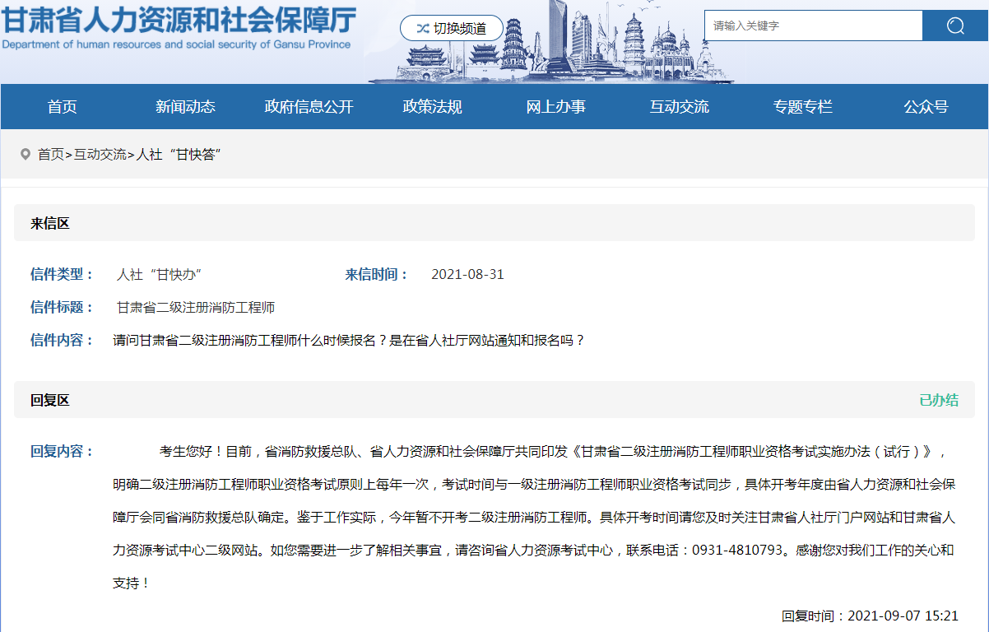Click the city skyline banner illustration
This screenshot has height=632, width=989.
click(576, 49)
